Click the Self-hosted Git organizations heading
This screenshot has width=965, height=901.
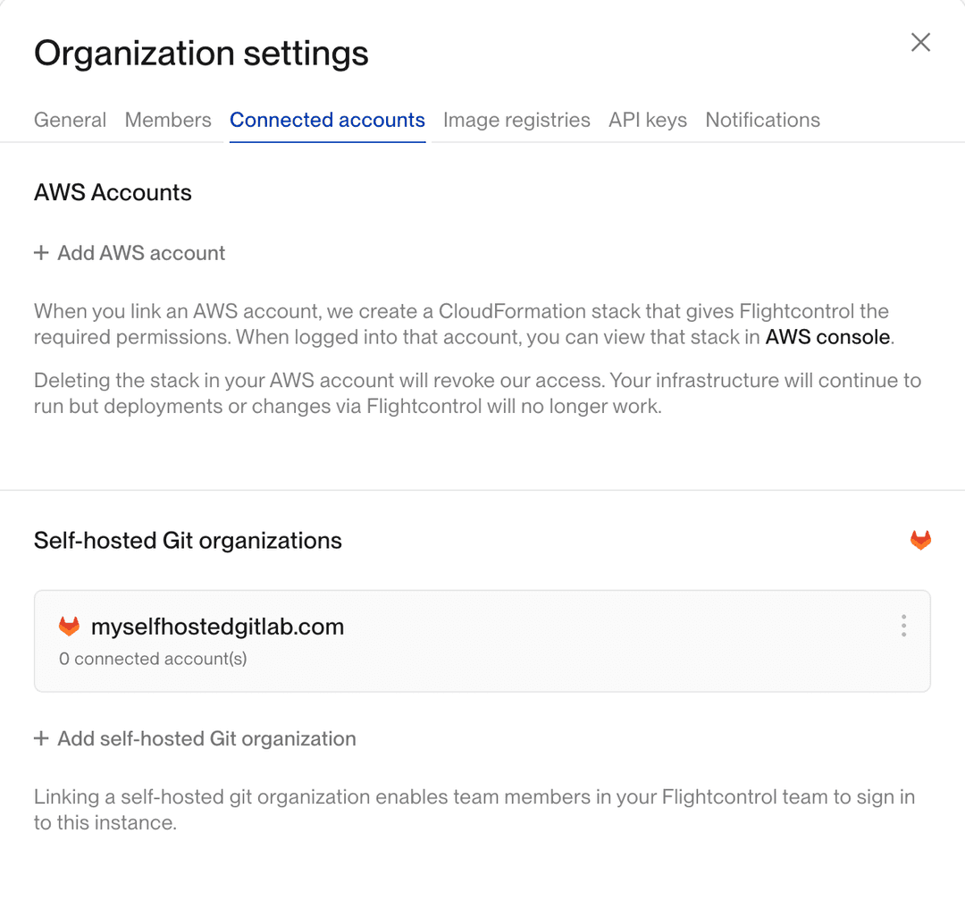(x=188, y=541)
